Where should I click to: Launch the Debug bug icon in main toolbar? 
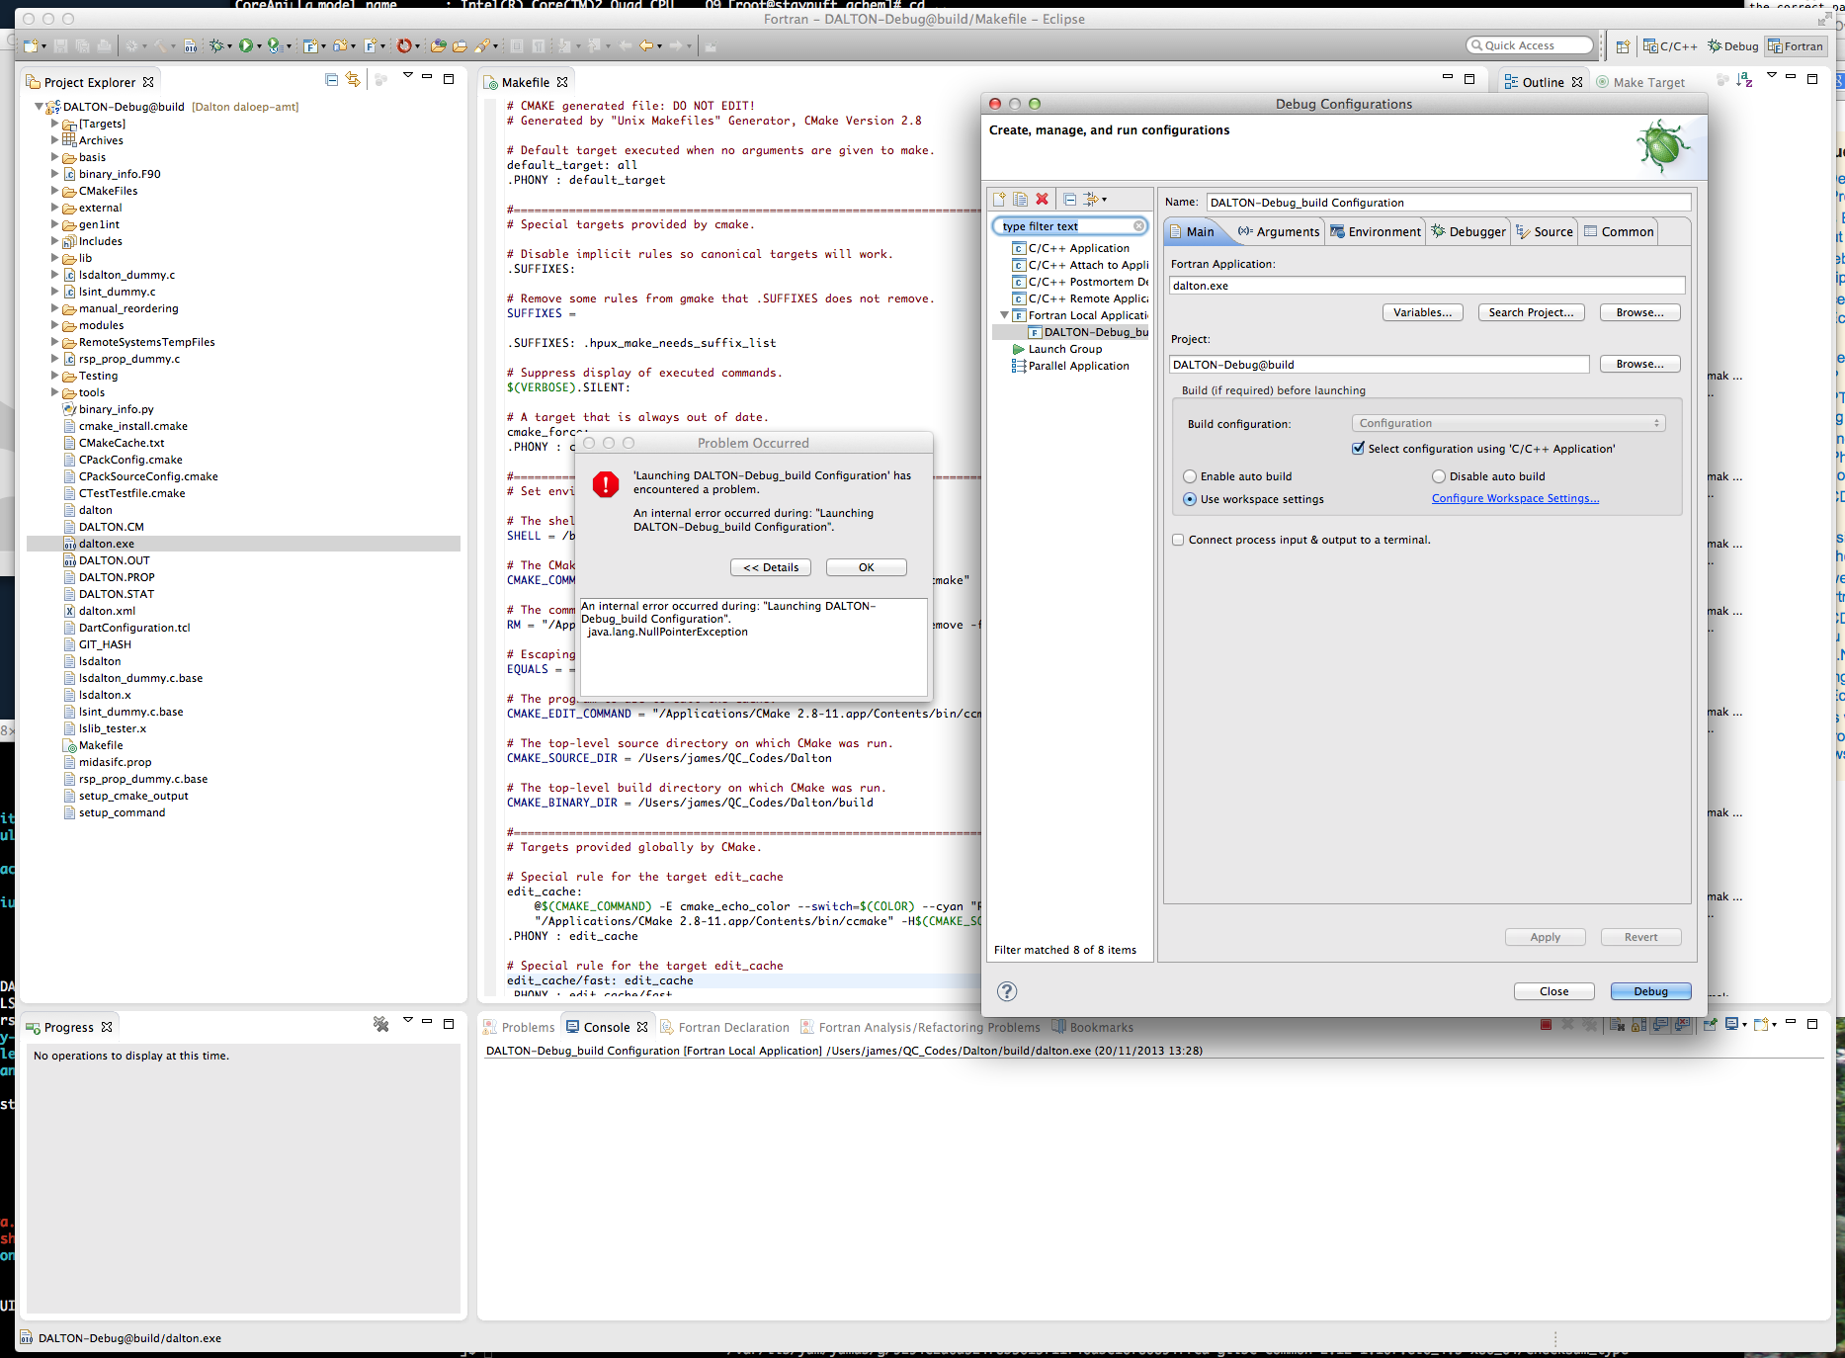click(216, 45)
